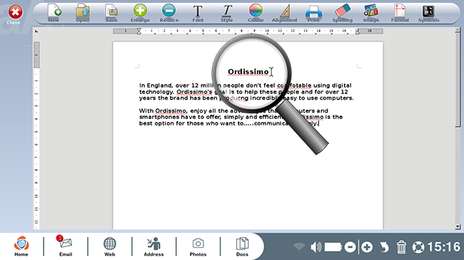This screenshot has height=260, width=464.
Task: Open the Style options
Action: point(227,14)
